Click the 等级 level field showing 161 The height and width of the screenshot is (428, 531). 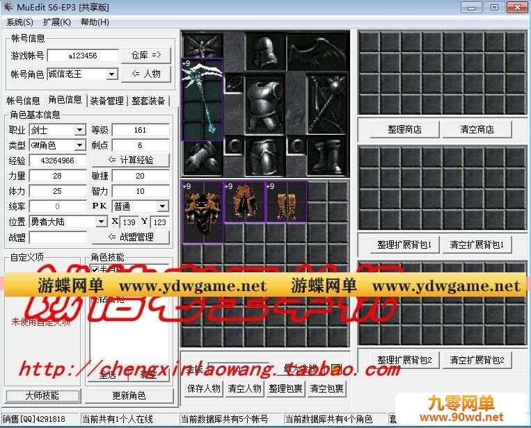click(141, 130)
